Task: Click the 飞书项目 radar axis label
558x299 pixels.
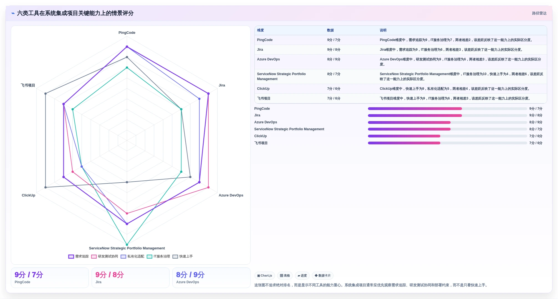Action: click(28, 85)
